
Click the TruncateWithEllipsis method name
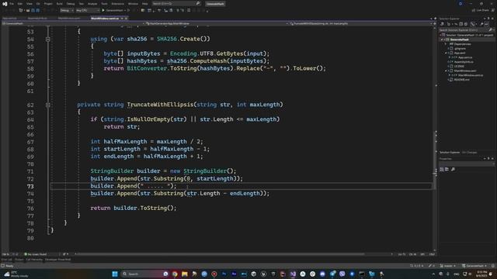coord(160,105)
